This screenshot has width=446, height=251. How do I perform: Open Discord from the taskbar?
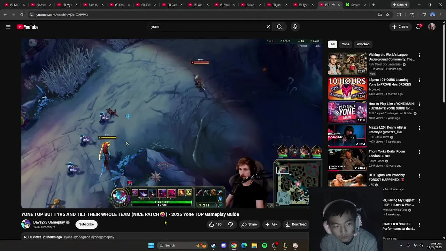[x=224, y=245]
